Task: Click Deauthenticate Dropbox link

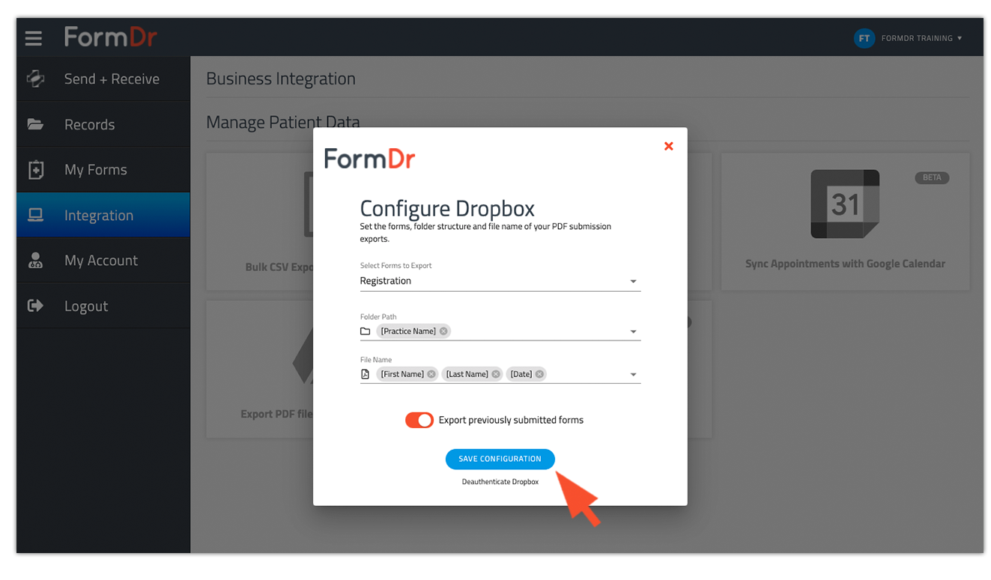Action: 500,482
